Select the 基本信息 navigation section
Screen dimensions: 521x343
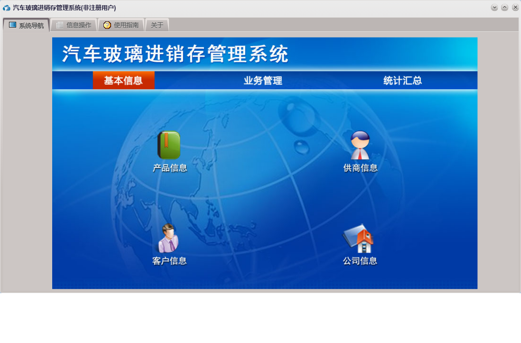[x=123, y=81]
